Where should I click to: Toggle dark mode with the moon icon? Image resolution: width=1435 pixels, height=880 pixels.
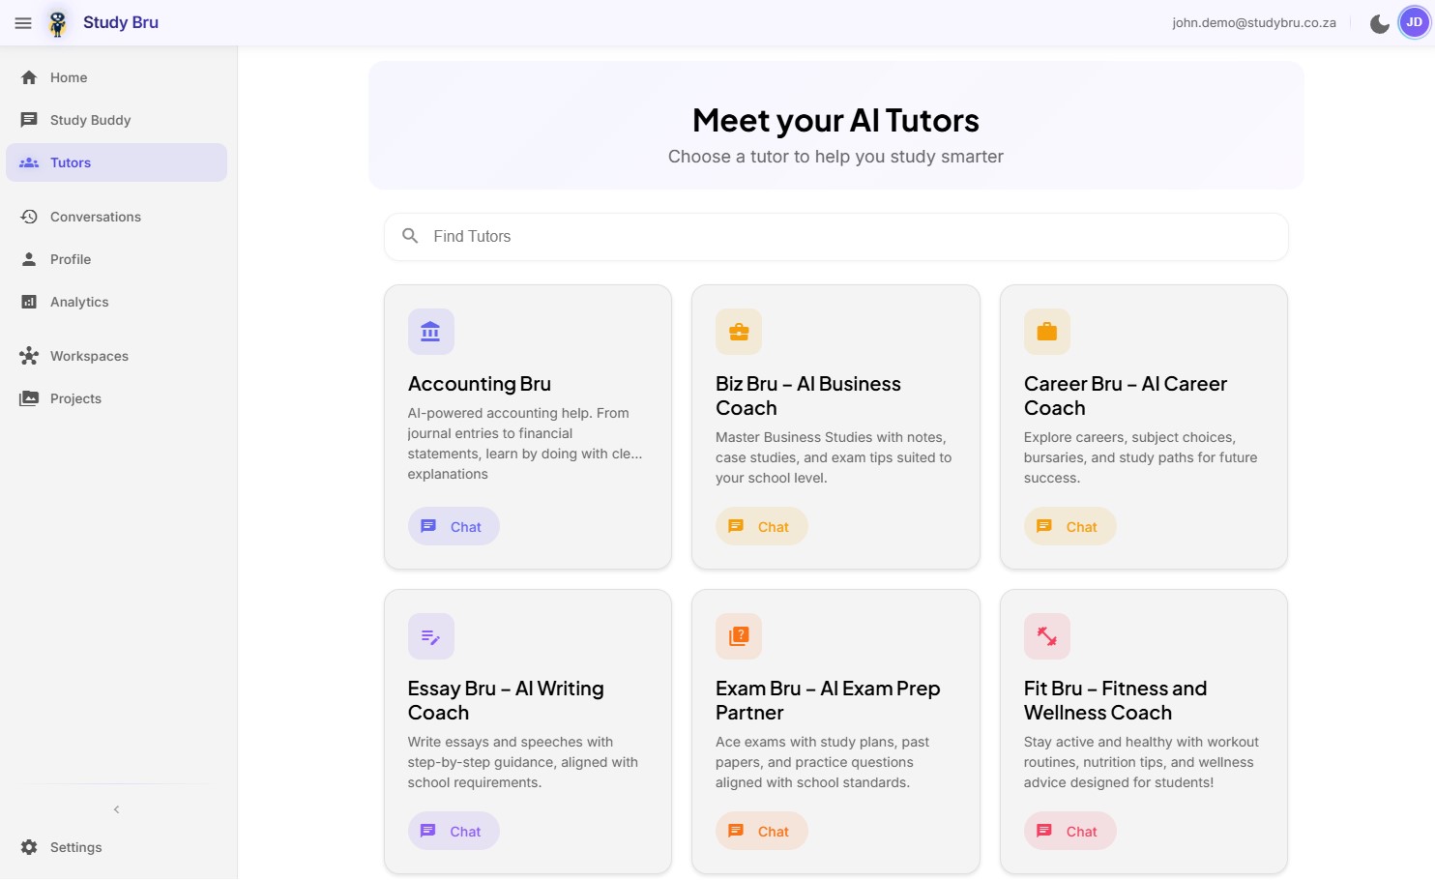pyautogui.click(x=1380, y=22)
